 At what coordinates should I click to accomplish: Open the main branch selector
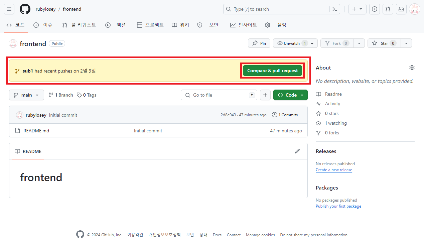26,95
